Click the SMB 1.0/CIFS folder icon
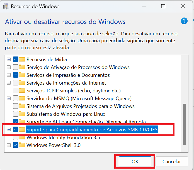Image resolution: width=194 pixels, height=170 pixels. (x=22, y=129)
